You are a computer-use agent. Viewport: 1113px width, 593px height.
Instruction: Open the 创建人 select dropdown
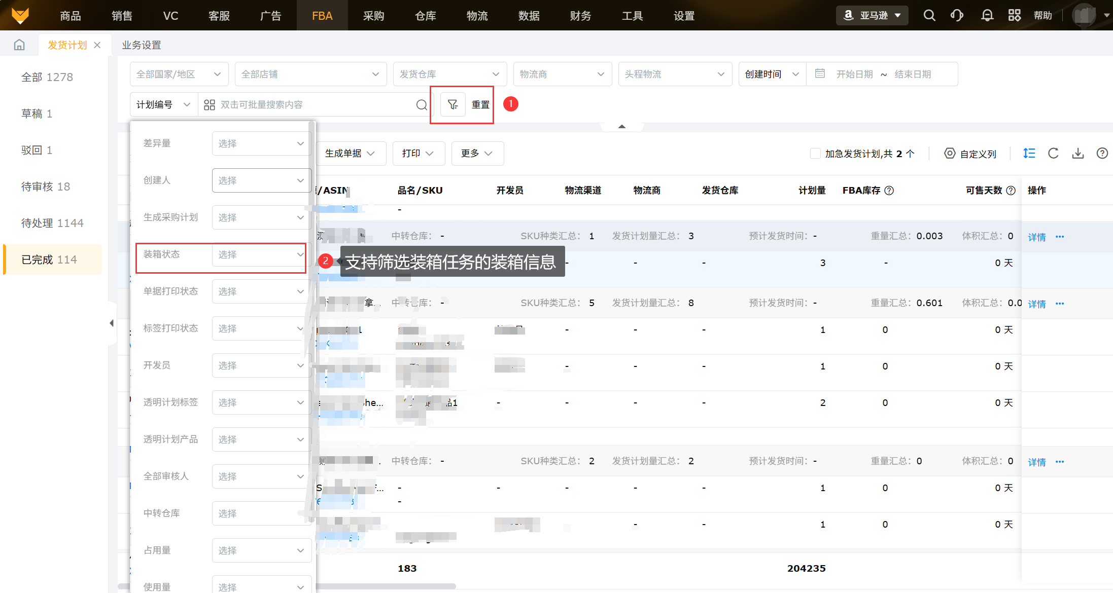(x=261, y=180)
